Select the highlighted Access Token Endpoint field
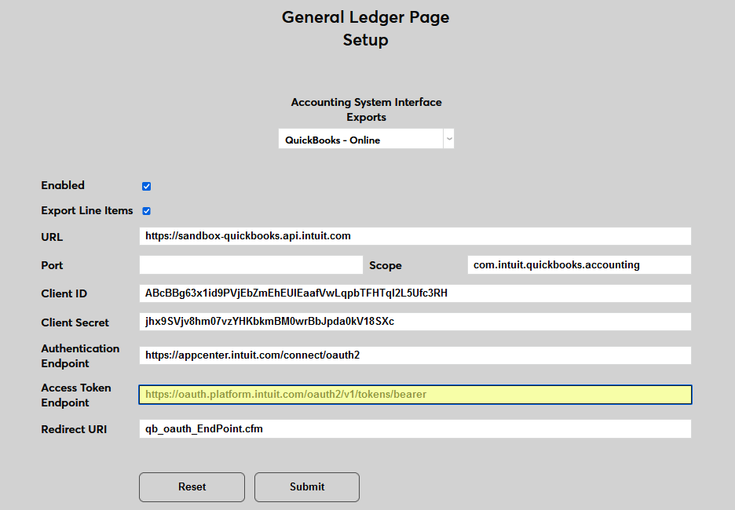This screenshot has width=735, height=510. (415, 394)
